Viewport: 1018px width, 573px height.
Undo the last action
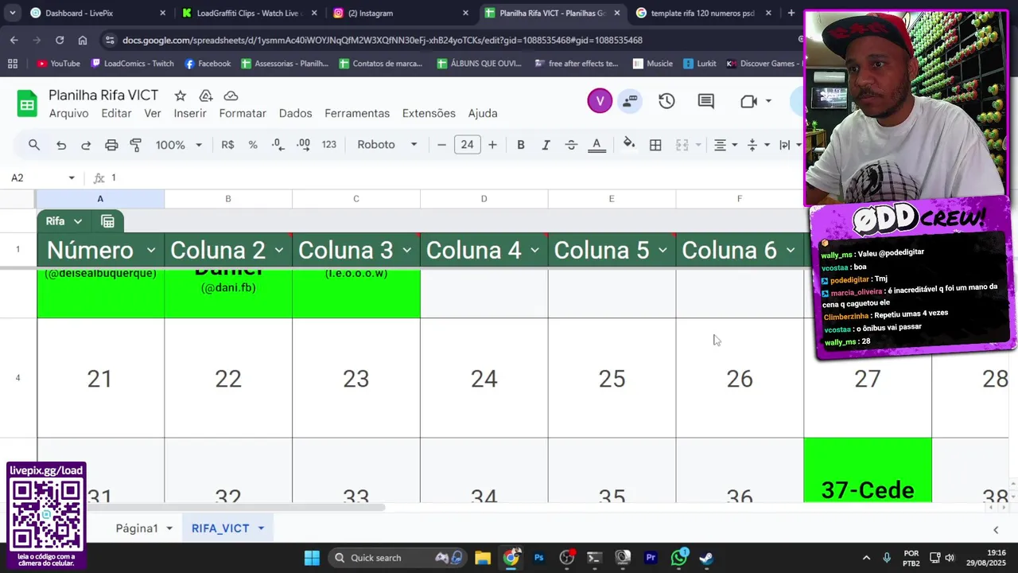[61, 145]
